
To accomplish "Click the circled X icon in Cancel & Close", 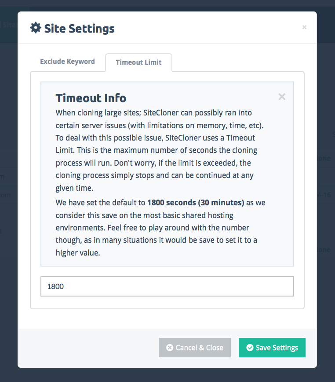I will [170, 347].
